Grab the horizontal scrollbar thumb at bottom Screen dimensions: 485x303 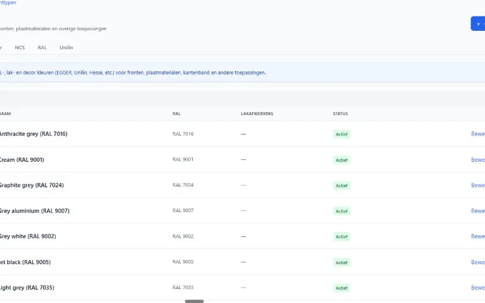pos(194,301)
